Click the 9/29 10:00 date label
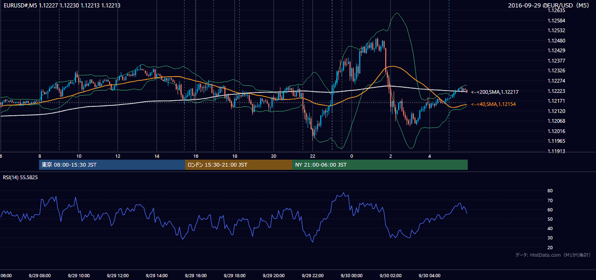The height and width of the screenshot is (280, 596). click(78, 276)
